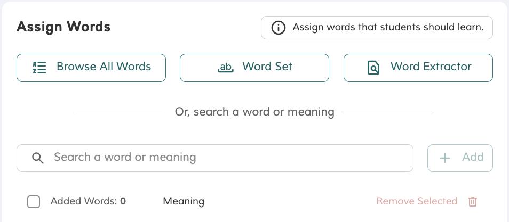
Task: Focus the 'Search a word or meaning' field
Action: [x=224, y=158]
